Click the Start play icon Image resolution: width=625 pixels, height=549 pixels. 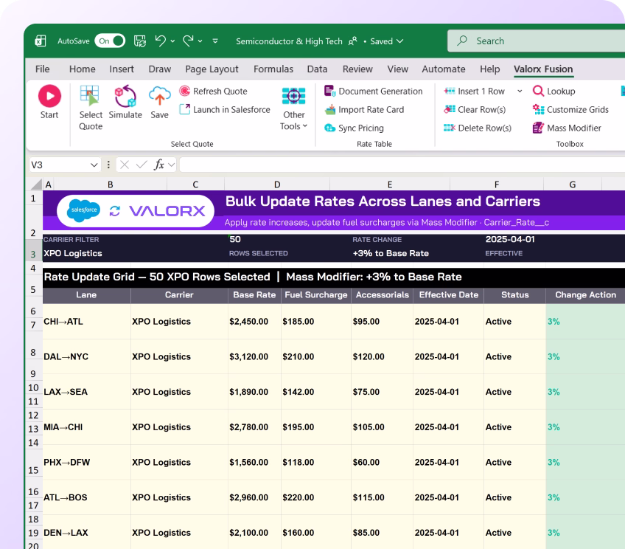point(49,96)
